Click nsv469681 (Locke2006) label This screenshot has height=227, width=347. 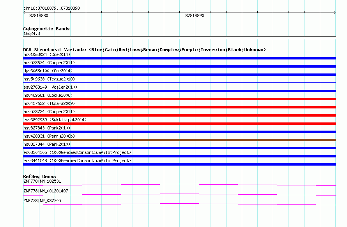coord(48,95)
